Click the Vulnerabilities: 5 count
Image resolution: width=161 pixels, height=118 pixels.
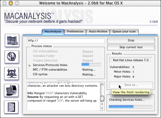(122, 67)
